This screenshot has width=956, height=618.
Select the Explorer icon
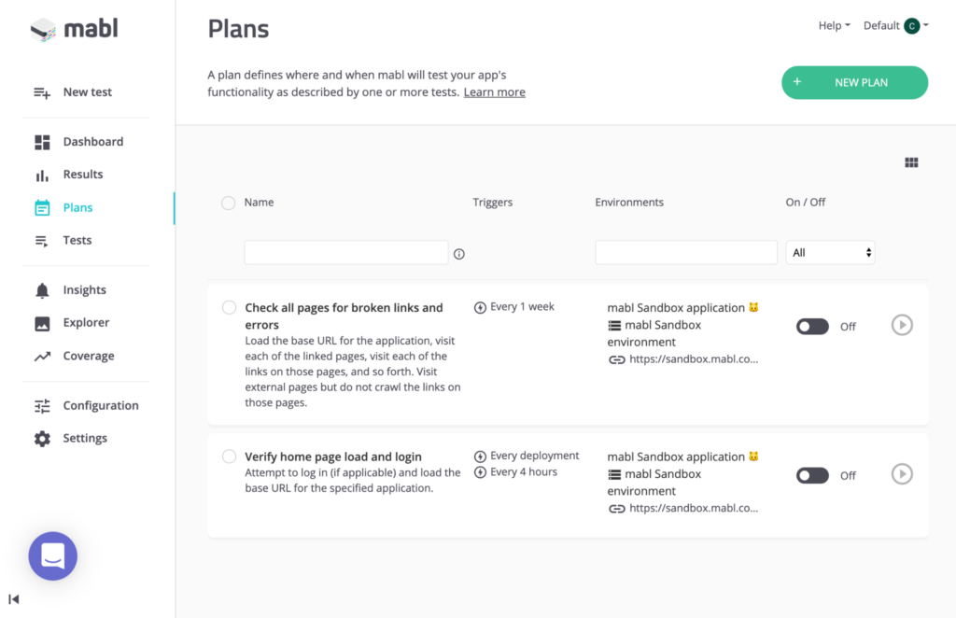point(42,322)
